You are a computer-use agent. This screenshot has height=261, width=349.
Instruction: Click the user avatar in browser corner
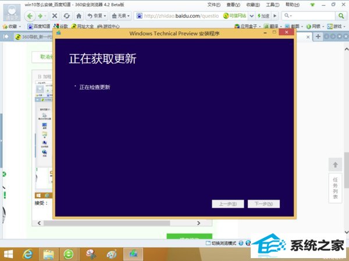(x=12, y=13)
